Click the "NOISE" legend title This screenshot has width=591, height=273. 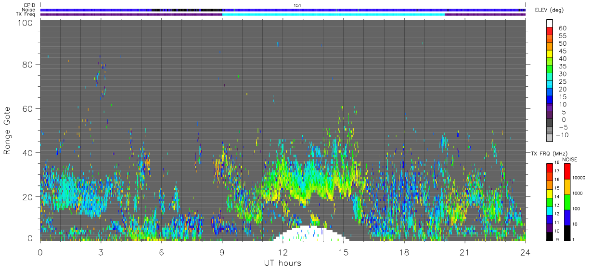570,159
